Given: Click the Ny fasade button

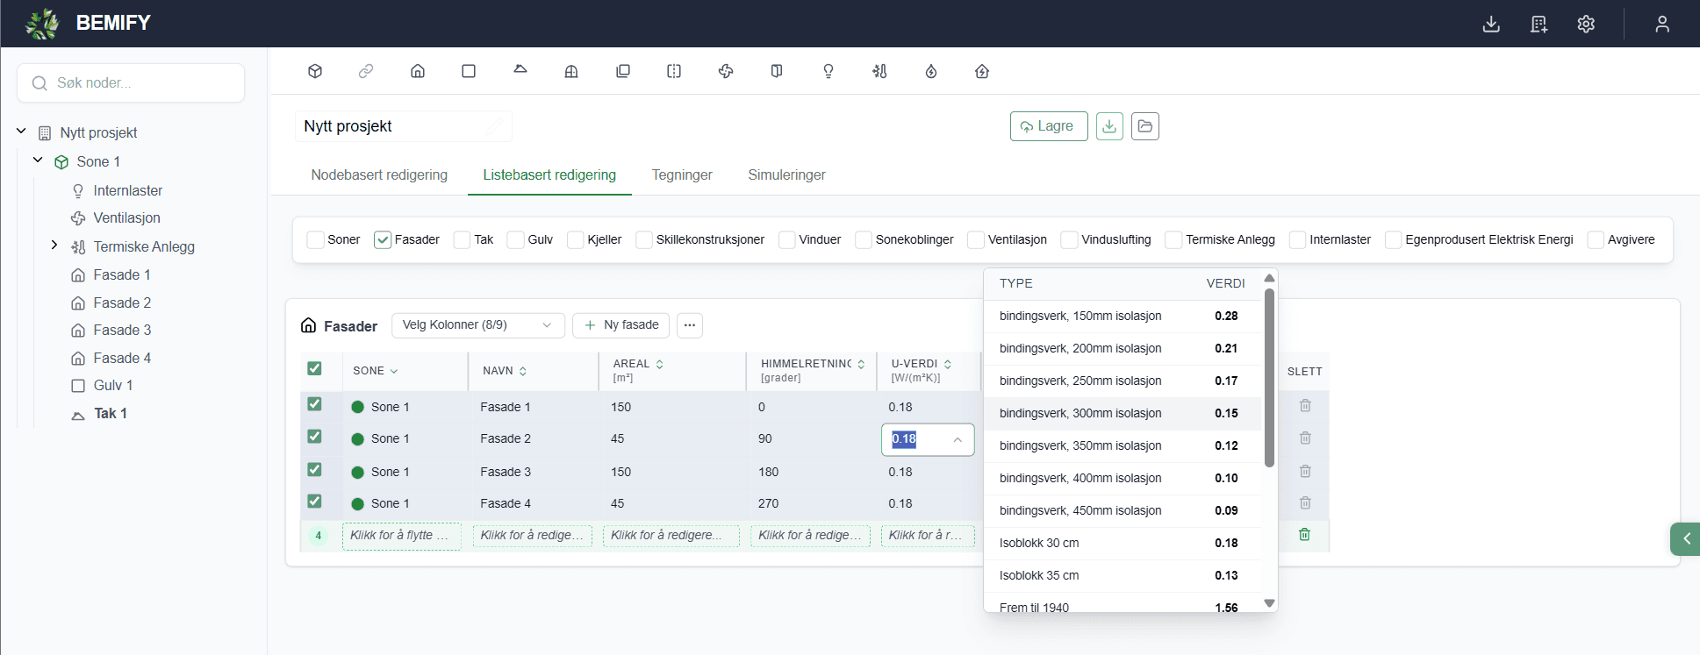Looking at the screenshot, I should click(x=621, y=325).
